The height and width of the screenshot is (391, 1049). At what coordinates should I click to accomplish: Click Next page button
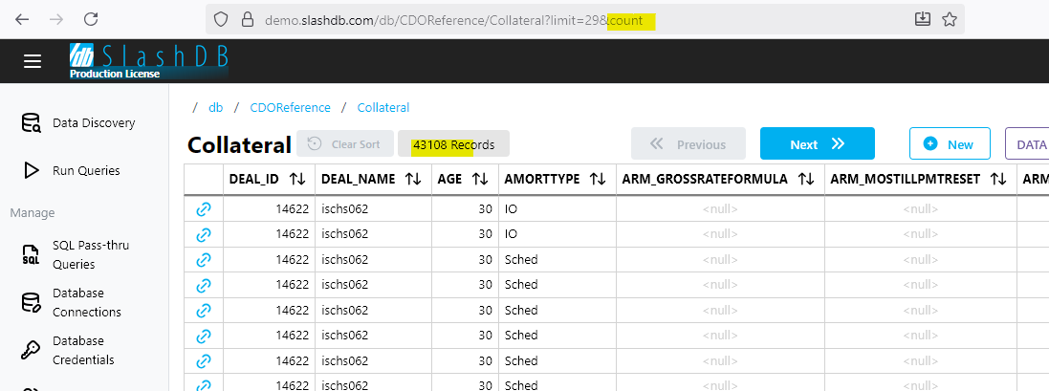click(817, 144)
